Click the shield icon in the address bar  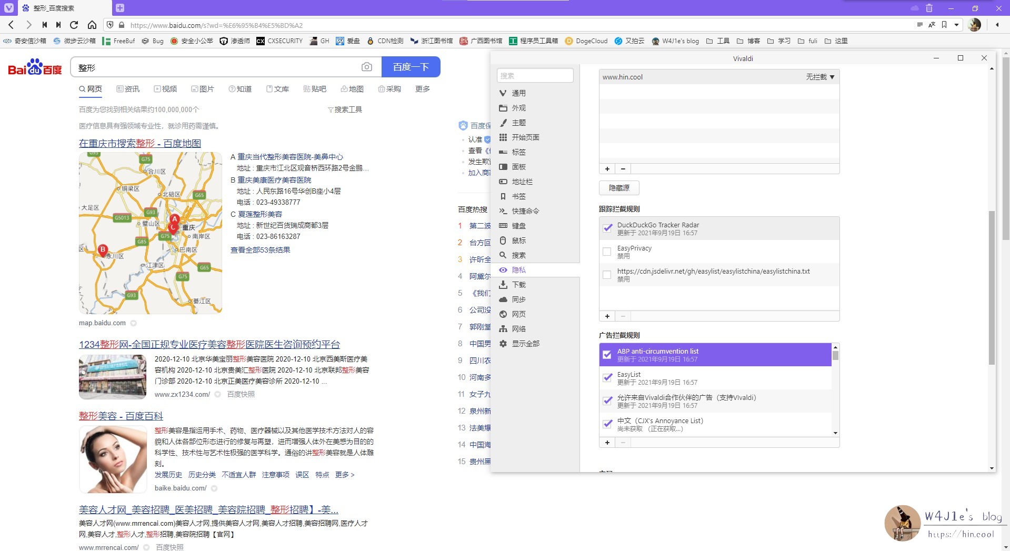[111, 25]
